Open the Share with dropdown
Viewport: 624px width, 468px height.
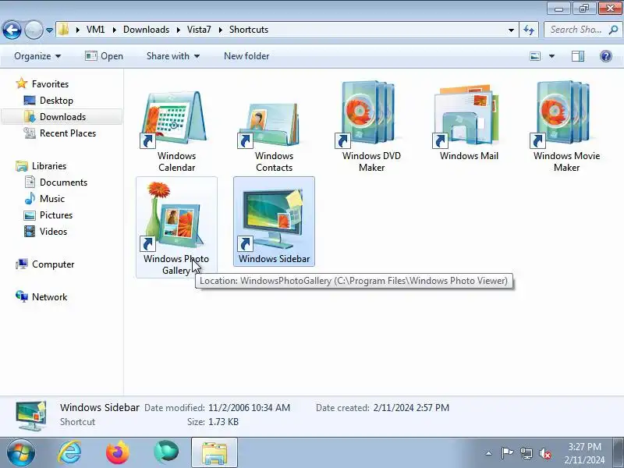[172, 56]
